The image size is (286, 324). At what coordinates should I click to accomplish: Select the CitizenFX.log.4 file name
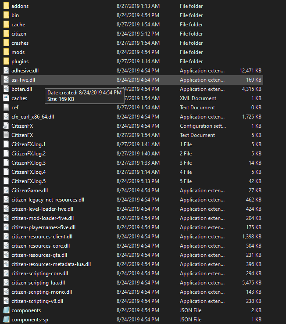pyautogui.click(x=29, y=172)
